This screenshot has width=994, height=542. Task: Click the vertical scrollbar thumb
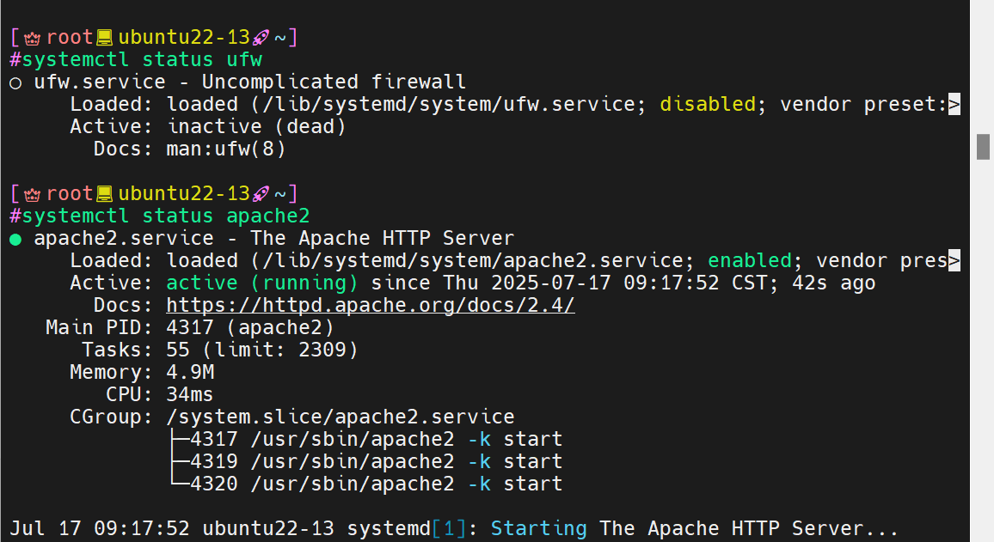coord(983,147)
